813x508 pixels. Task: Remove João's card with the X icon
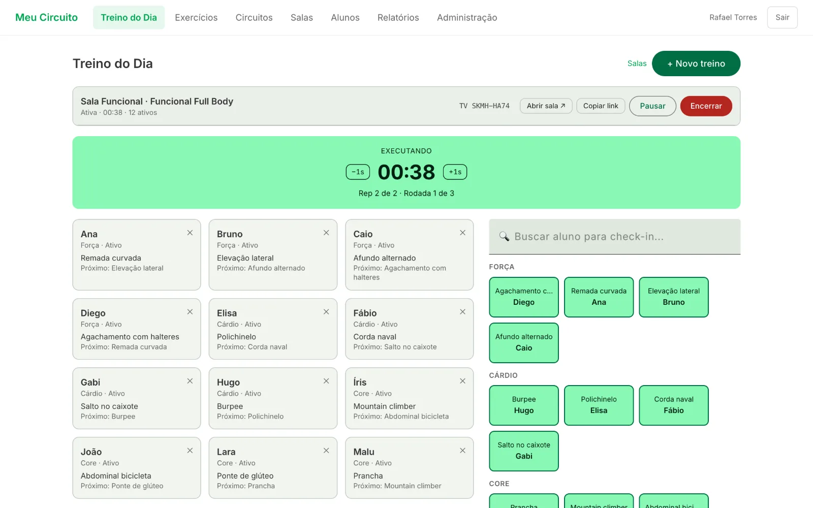tap(190, 451)
